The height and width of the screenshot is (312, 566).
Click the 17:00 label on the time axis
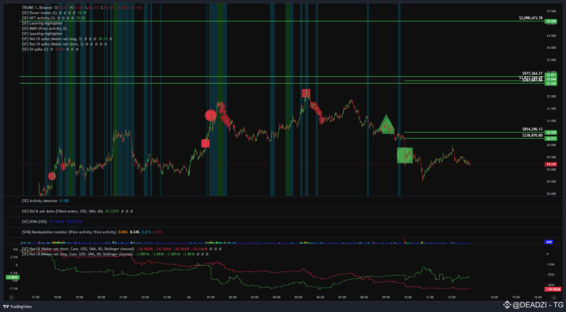(35, 297)
